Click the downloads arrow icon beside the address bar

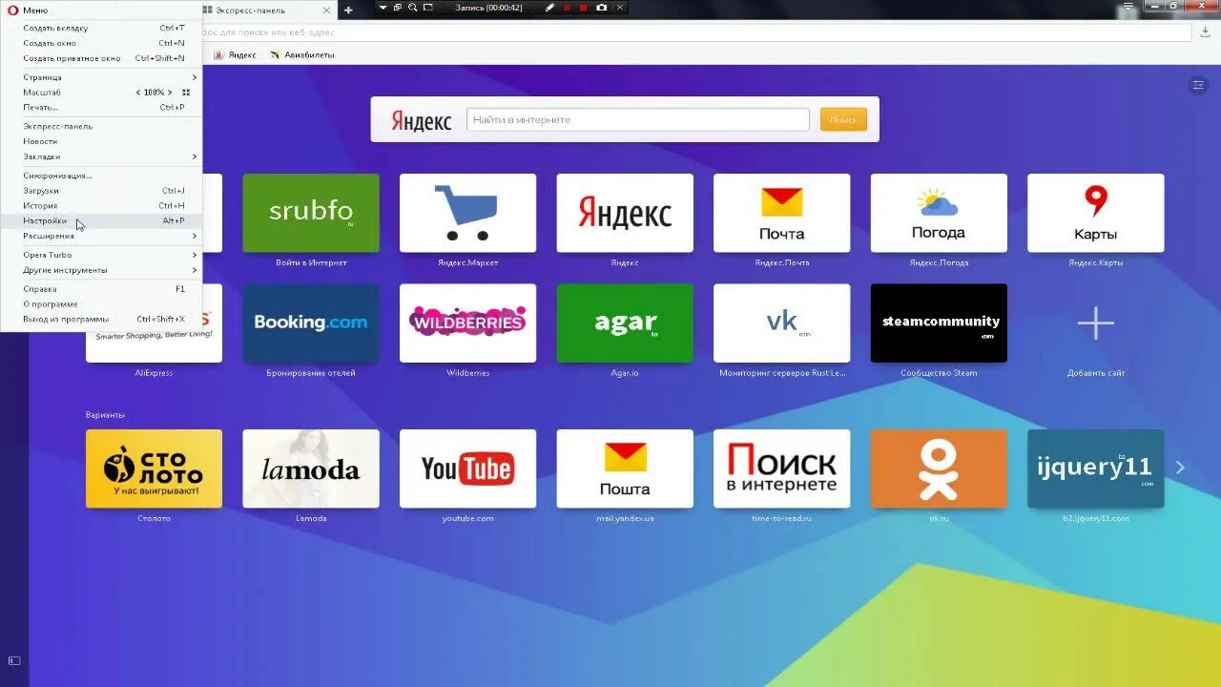pos(1206,31)
